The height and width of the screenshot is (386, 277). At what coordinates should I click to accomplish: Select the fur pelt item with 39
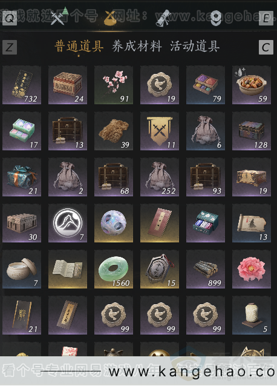[114, 131]
